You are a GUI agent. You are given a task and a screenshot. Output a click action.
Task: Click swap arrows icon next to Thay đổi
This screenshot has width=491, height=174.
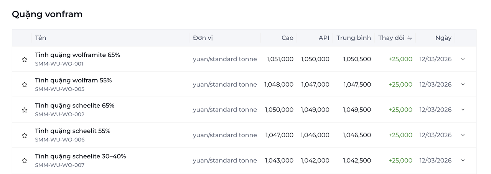410,38
